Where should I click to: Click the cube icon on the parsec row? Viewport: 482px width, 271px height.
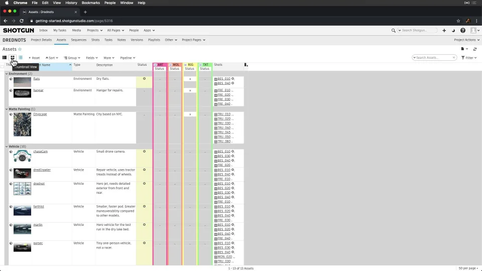(x=11, y=243)
